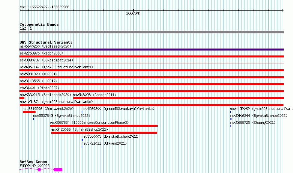Select the short red bar under nsv6330215
Viewport: 293px width, 173px height.
point(22,98)
